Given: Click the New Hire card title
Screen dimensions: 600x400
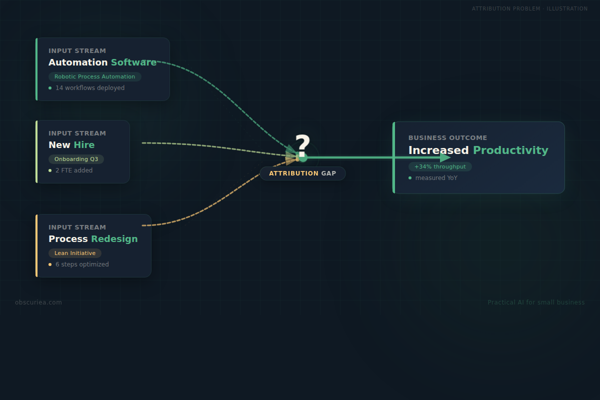Looking at the screenshot, I should [71, 145].
